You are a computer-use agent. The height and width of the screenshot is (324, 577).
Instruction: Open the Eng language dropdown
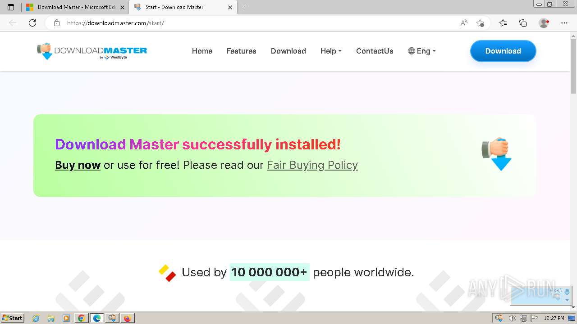click(422, 51)
